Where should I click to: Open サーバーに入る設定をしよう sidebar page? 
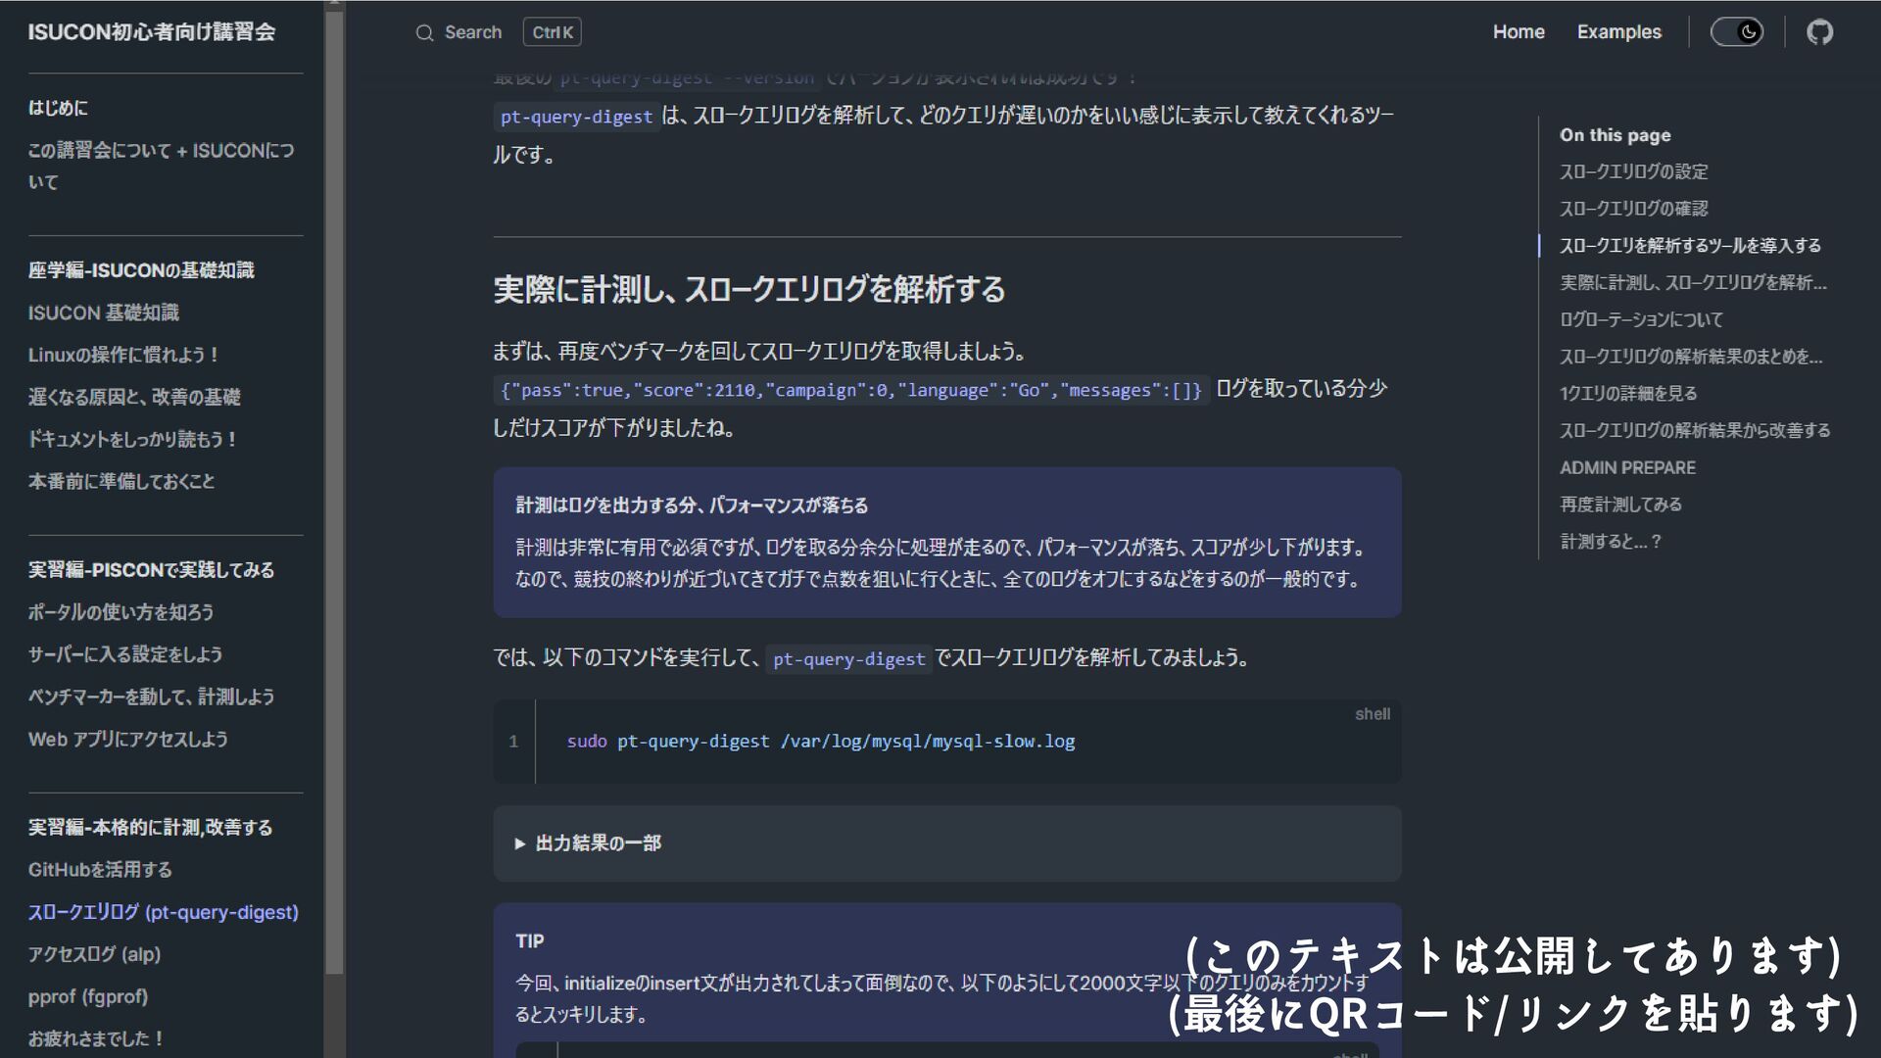[x=125, y=654]
